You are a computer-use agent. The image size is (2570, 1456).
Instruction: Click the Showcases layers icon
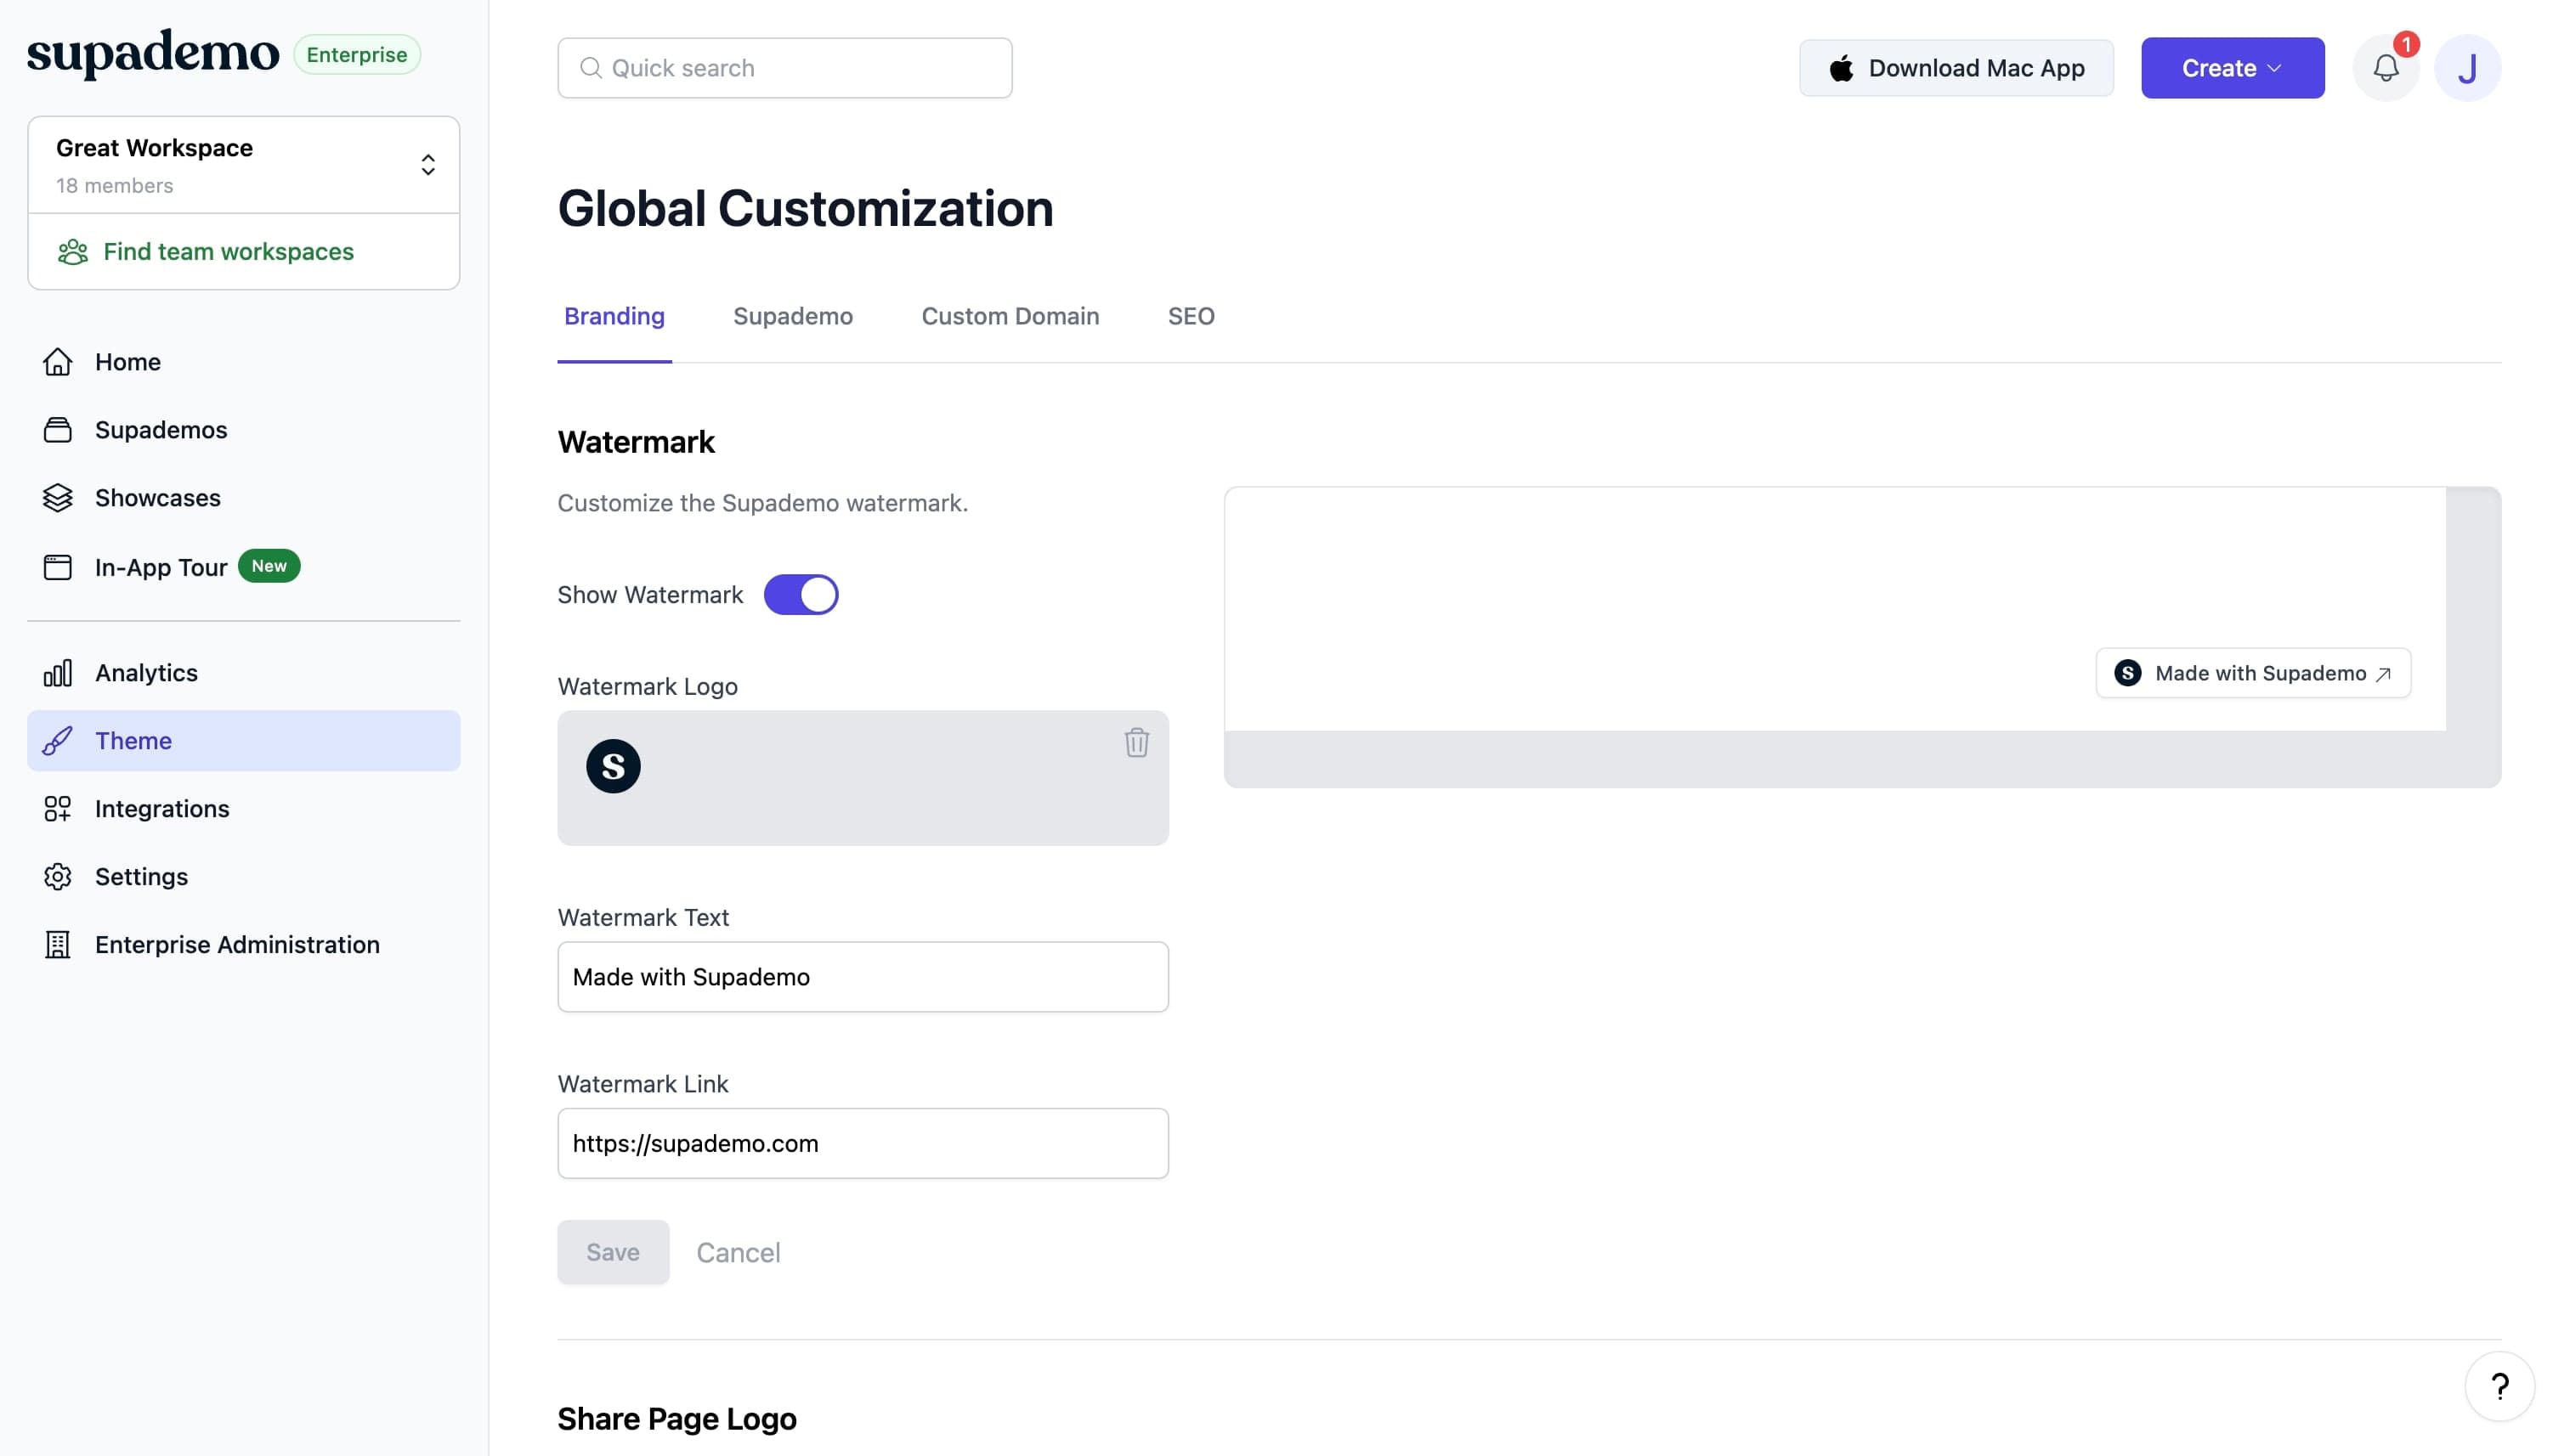[x=58, y=498]
